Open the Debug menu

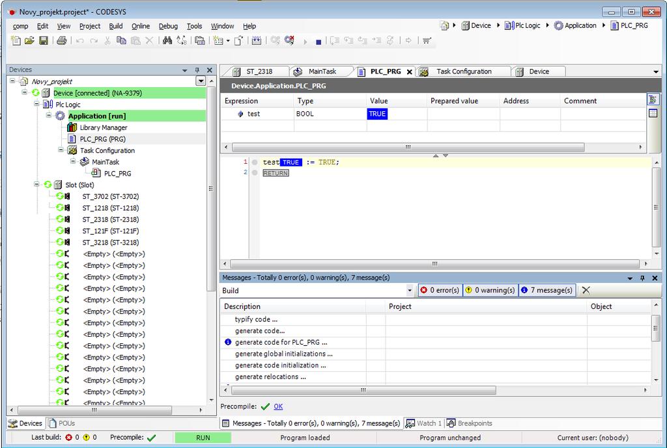coord(168,26)
